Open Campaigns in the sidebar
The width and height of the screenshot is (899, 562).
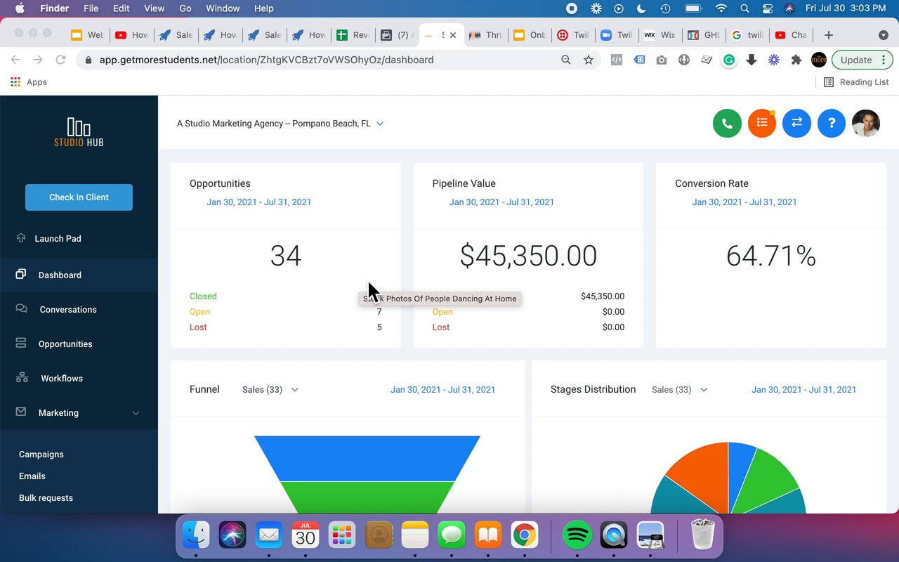(x=41, y=454)
